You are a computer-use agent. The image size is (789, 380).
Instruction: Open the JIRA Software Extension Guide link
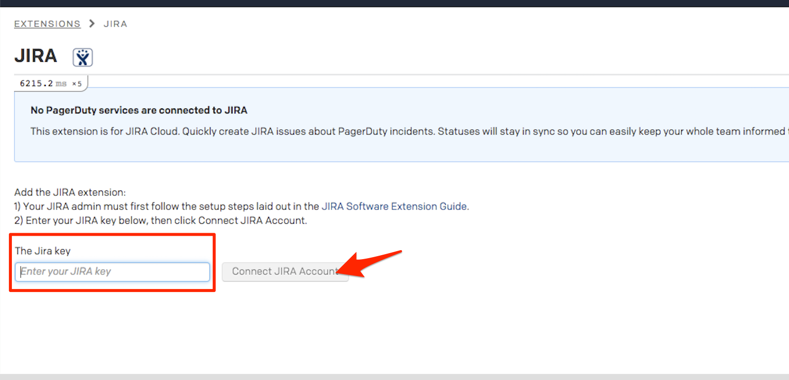pos(394,206)
